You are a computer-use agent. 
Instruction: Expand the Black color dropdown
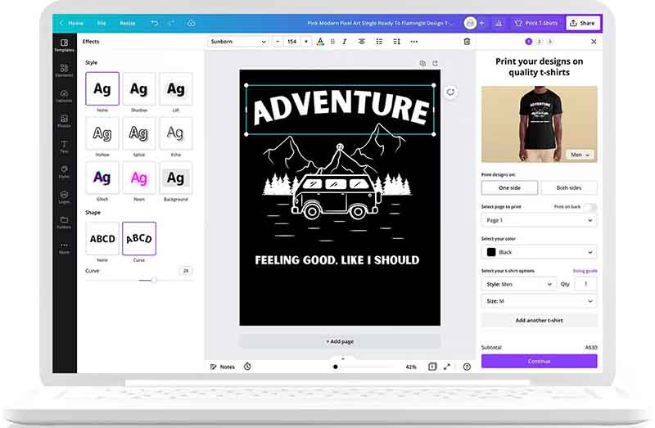click(539, 252)
